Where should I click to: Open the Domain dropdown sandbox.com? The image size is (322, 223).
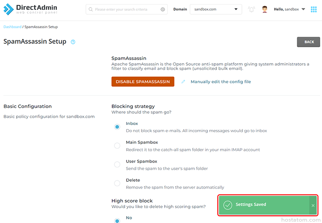[x=216, y=9]
